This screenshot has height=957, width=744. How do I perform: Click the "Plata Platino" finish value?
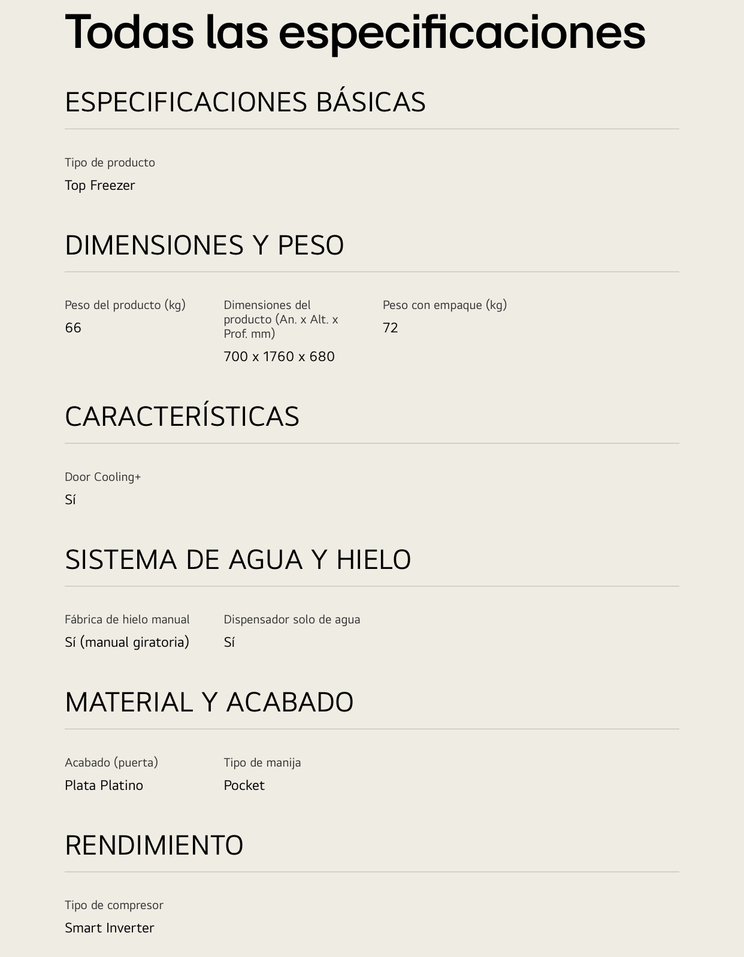[104, 785]
